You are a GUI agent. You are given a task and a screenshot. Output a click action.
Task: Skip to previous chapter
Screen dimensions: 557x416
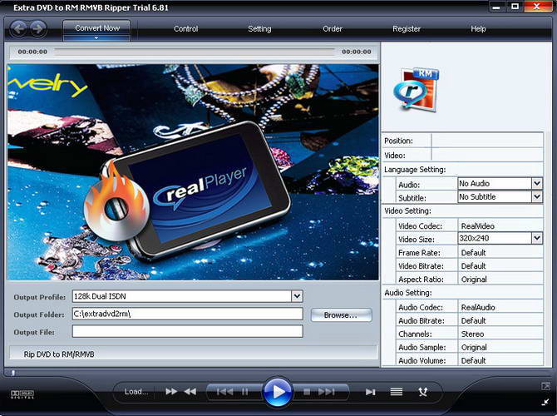pyautogui.click(x=224, y=392)
